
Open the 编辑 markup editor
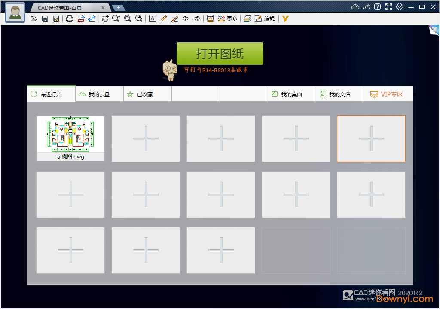[x=269, y=18]
